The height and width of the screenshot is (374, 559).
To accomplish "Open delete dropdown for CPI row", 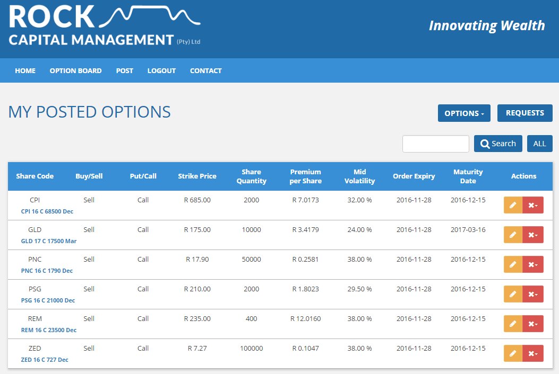I will 533,205.
